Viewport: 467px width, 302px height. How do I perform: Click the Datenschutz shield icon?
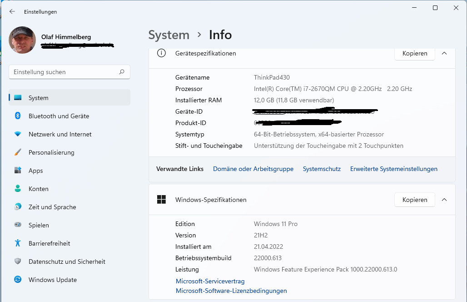click(18, 262)
